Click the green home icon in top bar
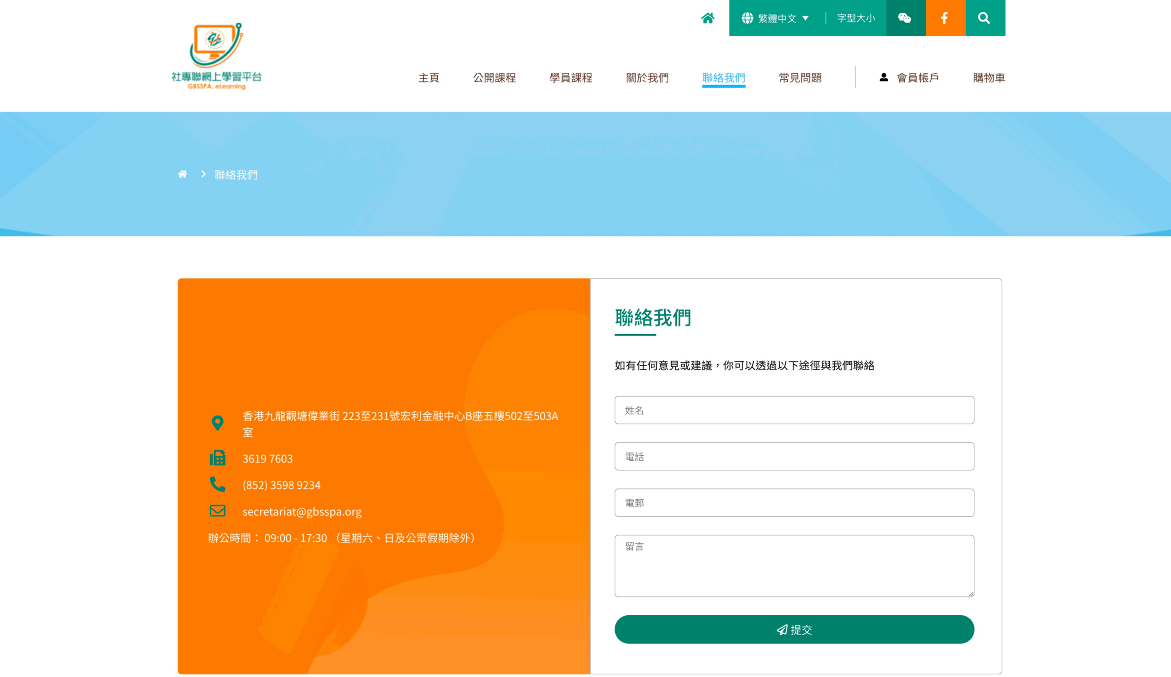Screen dimensions: 1171x677 coord(707,18)
